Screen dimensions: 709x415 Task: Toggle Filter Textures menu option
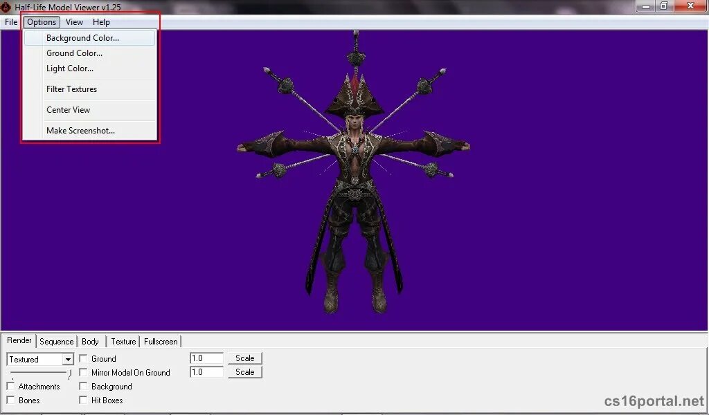(x=89, y=89)
